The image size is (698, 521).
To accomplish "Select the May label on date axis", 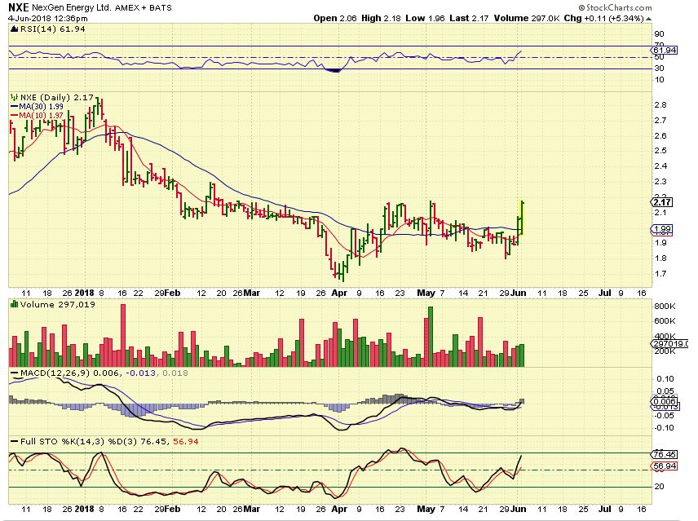I will (x=422, y=291).
